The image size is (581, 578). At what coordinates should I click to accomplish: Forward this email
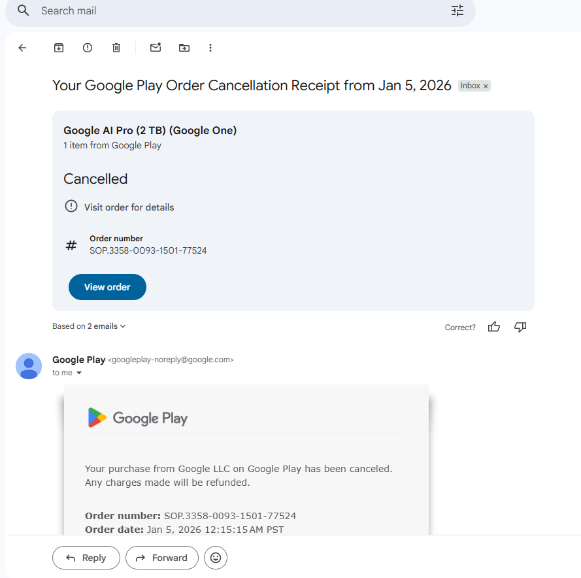162,558
